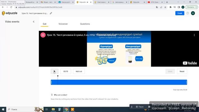Click the Finish button

(x=180, y=13)
